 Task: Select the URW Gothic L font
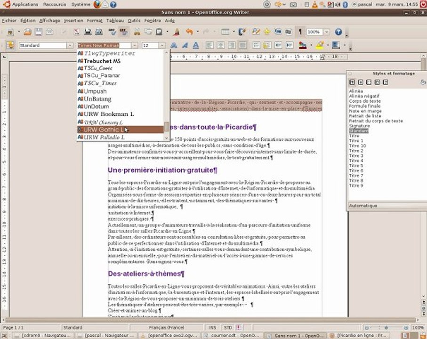click(x=121, y=129)
